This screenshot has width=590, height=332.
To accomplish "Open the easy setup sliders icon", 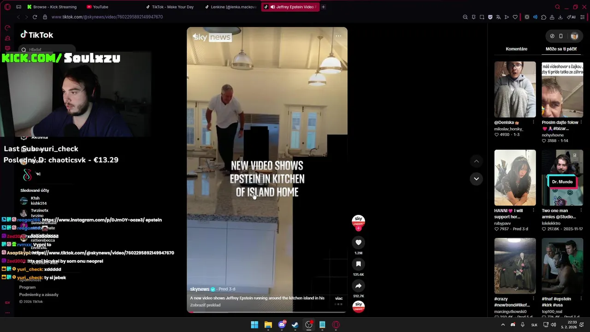I will pyautogui.click(x=583, y=17).
